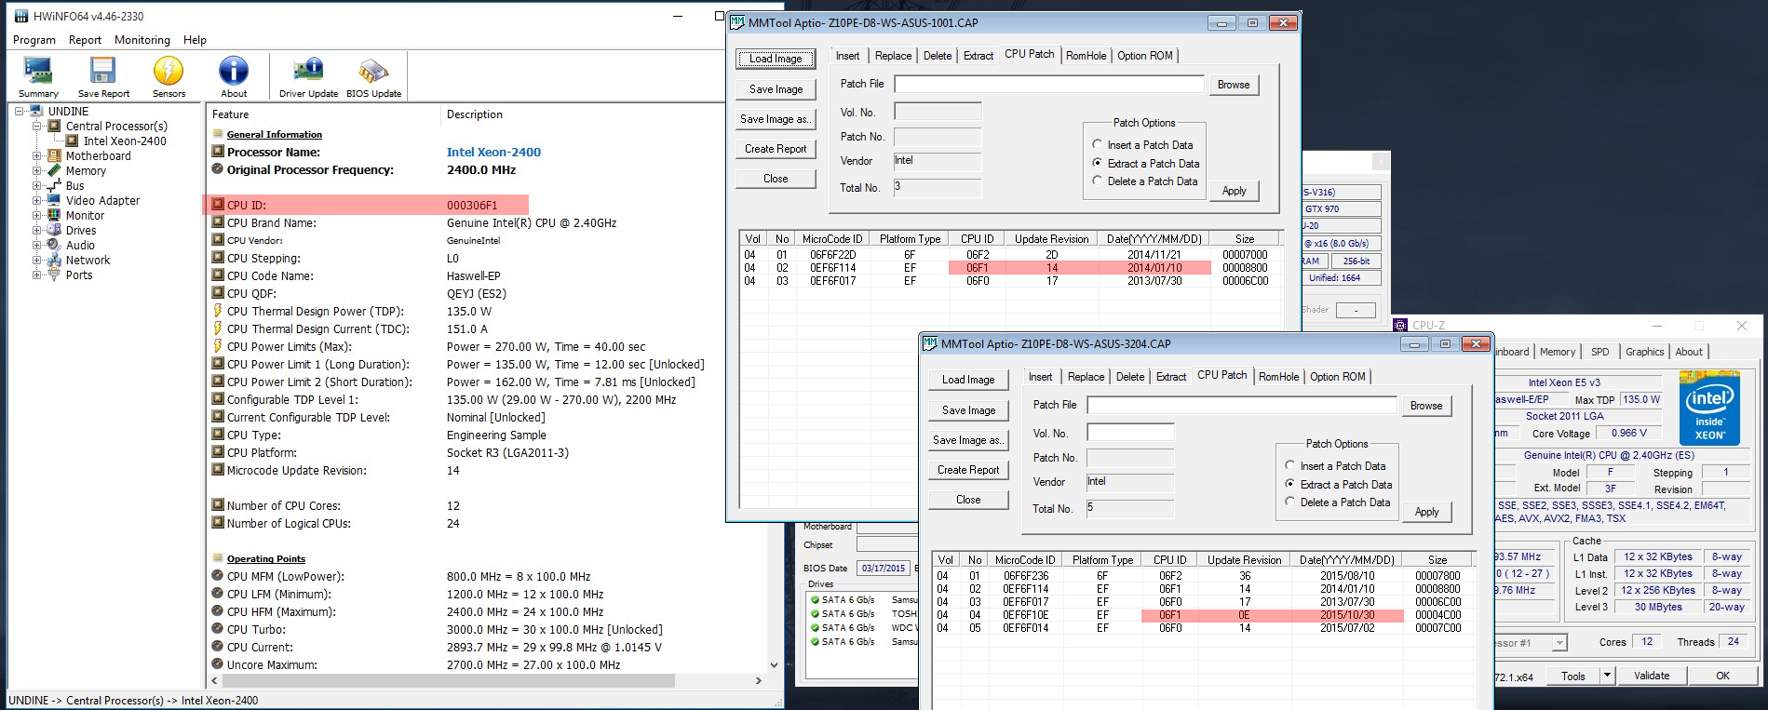Open the Monitoring menu

tap(142, 40)
